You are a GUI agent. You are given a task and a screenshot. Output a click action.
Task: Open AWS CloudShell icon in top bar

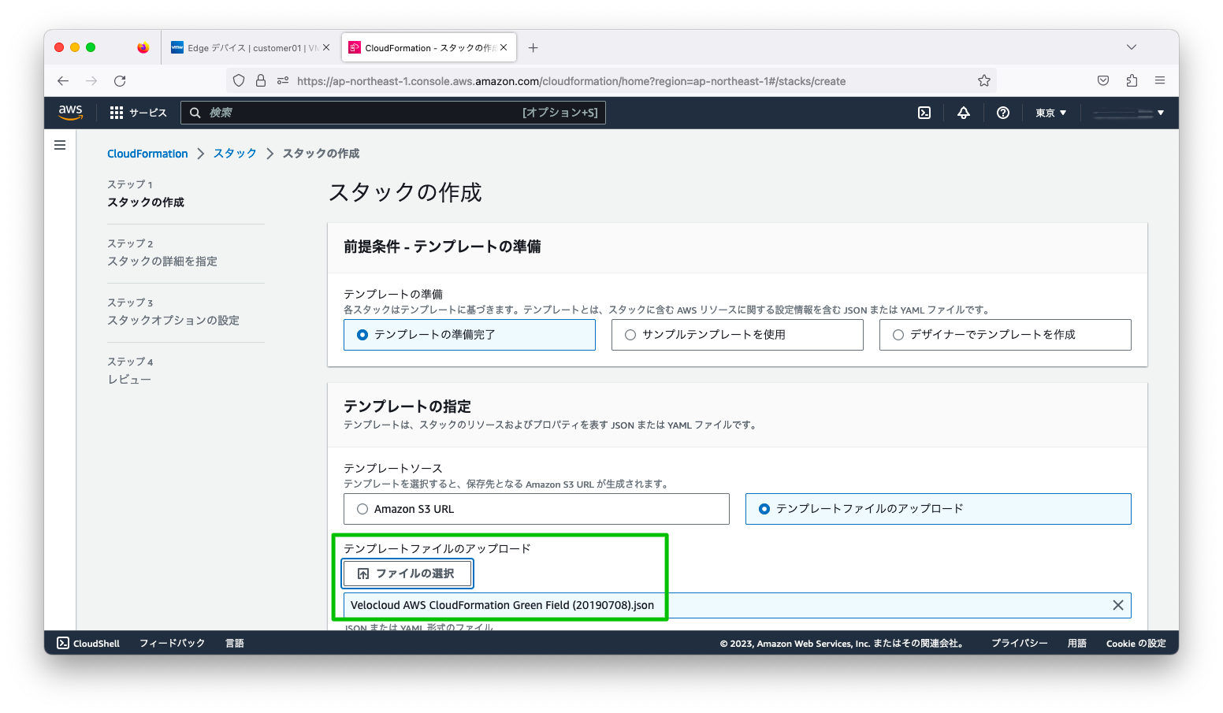coord(924,113)
